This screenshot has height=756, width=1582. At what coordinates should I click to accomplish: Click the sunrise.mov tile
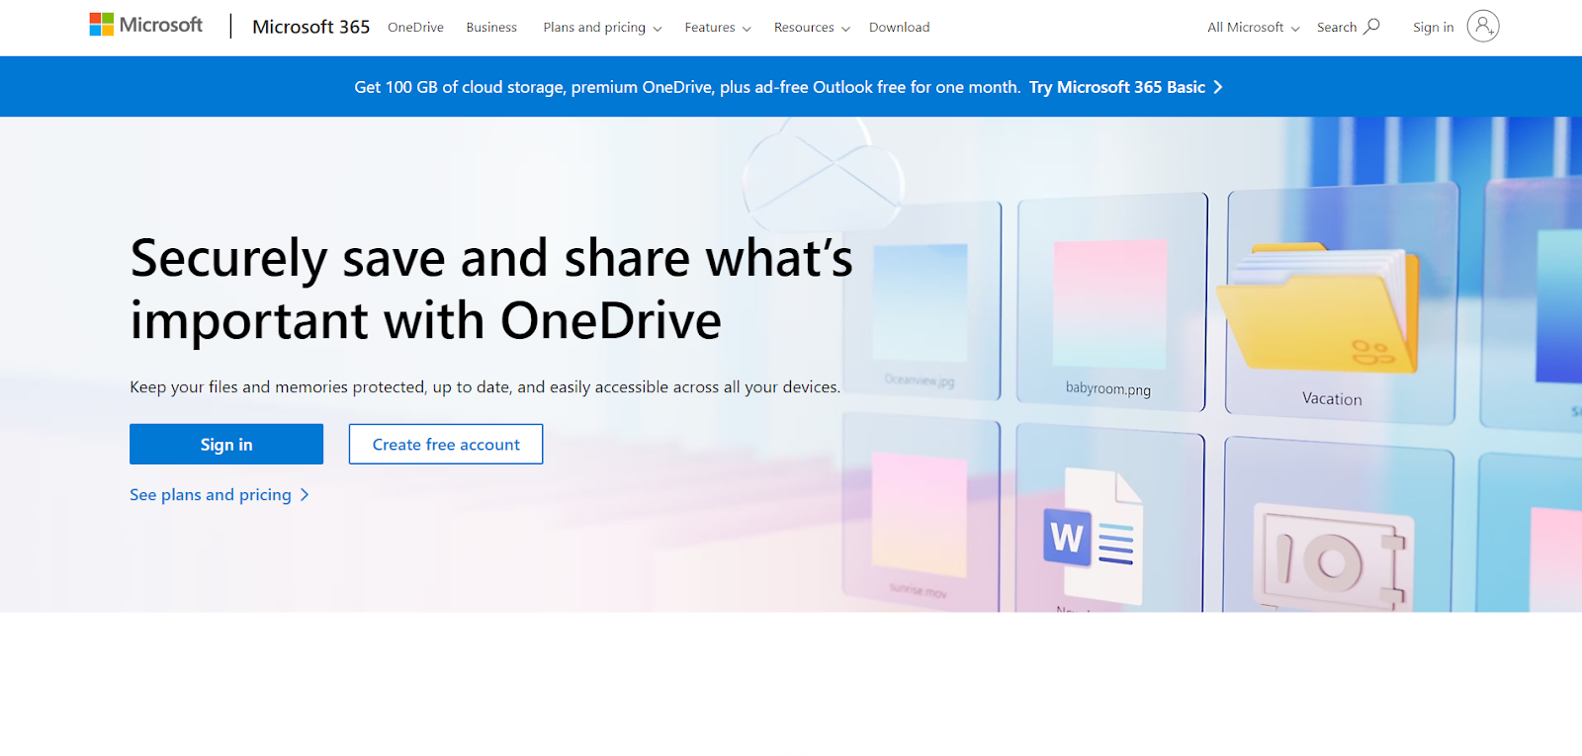pyautogui.click(x=922, y=514)
